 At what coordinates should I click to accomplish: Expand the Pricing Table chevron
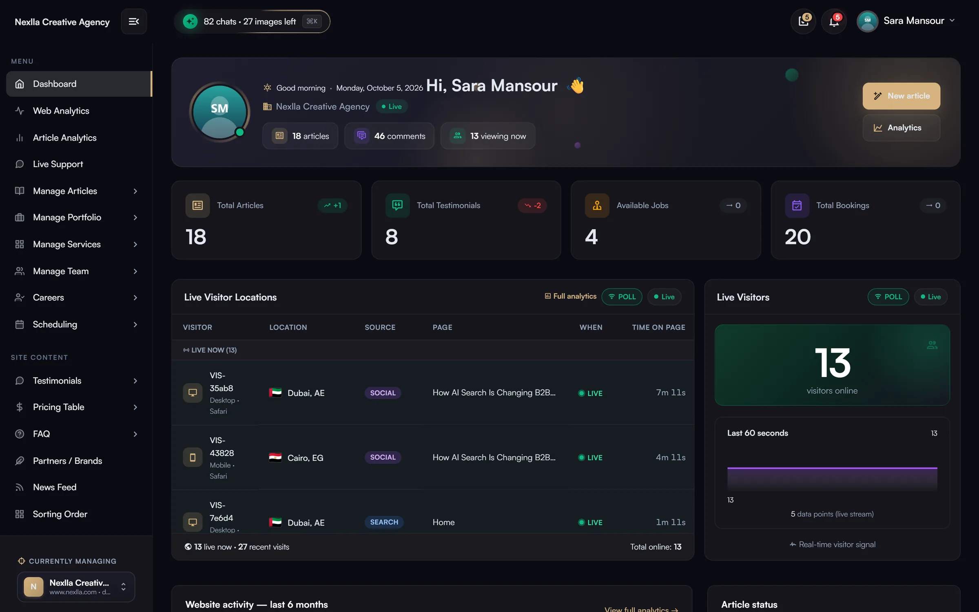(x=135, y=407)
